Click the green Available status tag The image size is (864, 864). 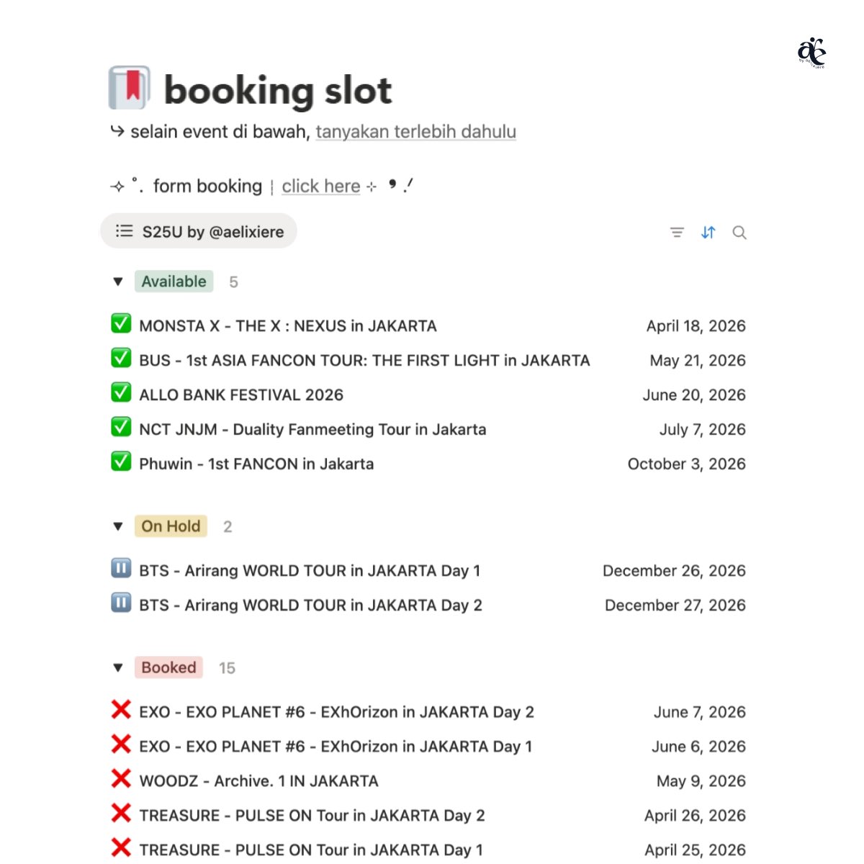coord(174,282)
